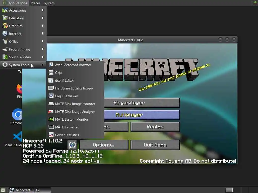Click the Log File Viewer icon

pyautogui.click(x=51, y=96)
